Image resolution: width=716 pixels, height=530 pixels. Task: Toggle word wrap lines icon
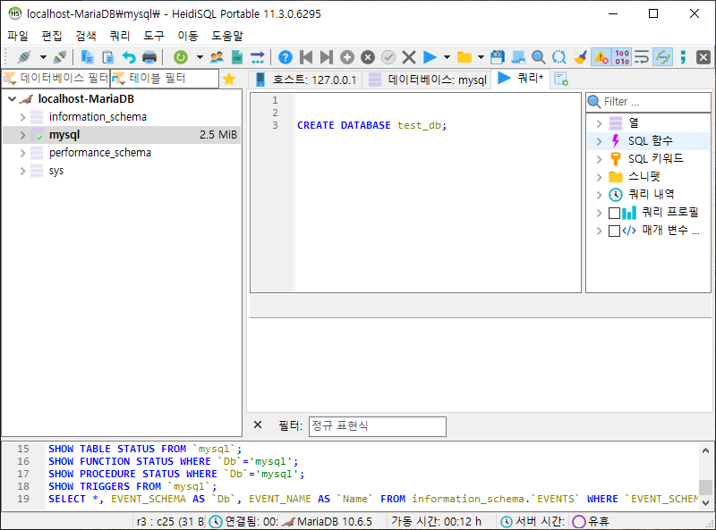point(642,57)
